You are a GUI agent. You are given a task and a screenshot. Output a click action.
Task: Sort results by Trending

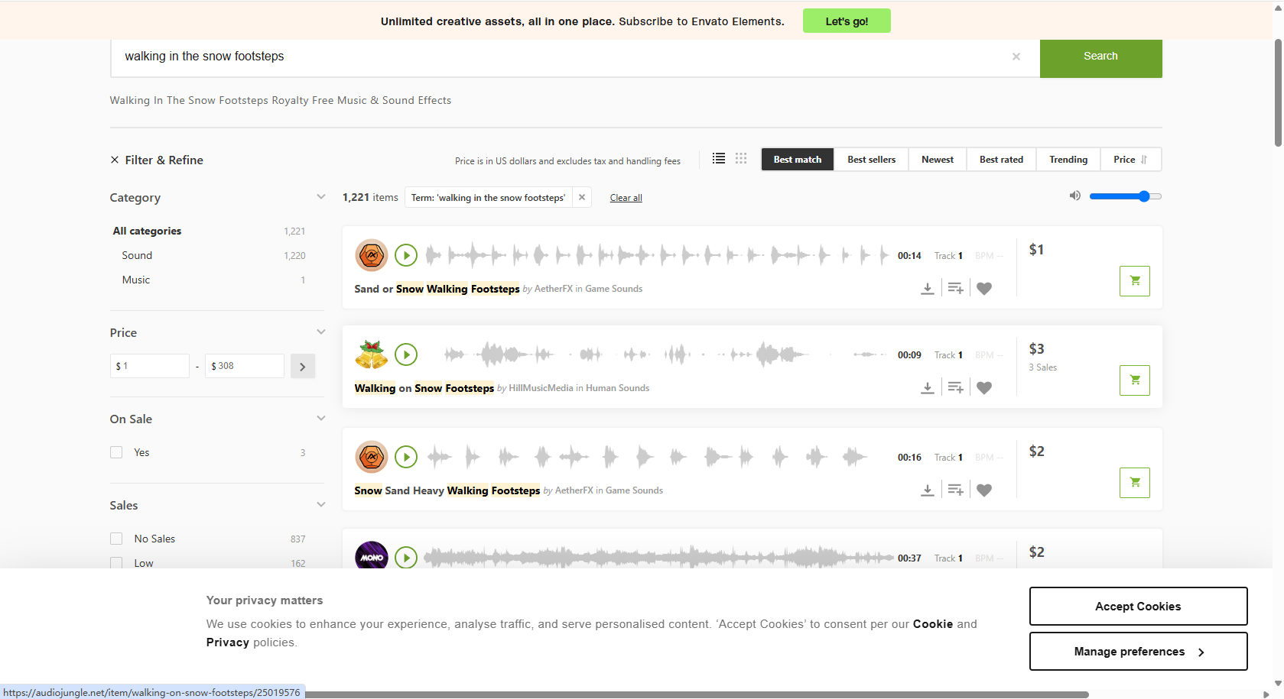click(1068, 159)
